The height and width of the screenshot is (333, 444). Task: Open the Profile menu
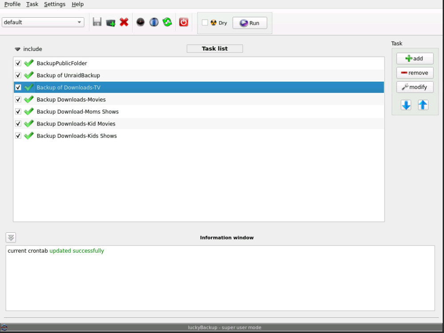tap(12, 4)
